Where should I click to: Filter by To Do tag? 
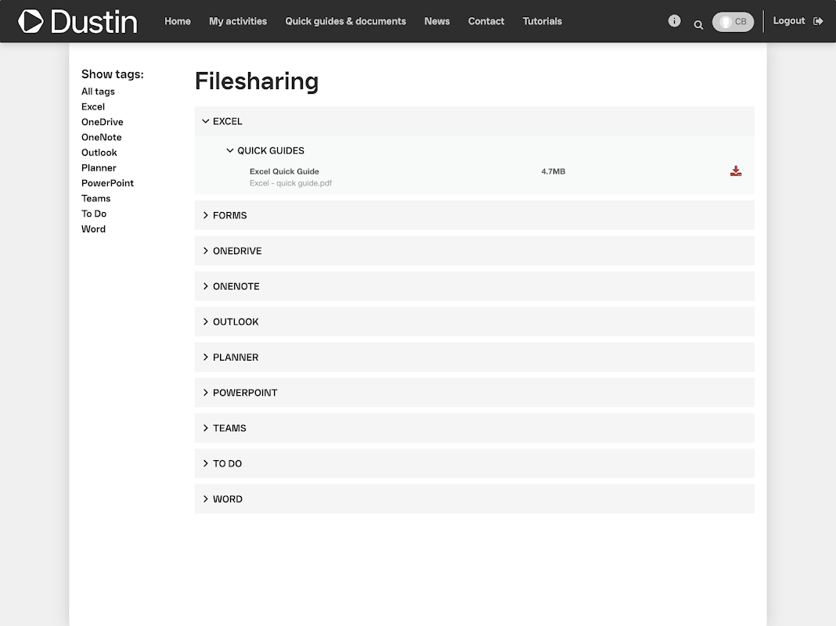pyautogui.click(x=94, y=214)
